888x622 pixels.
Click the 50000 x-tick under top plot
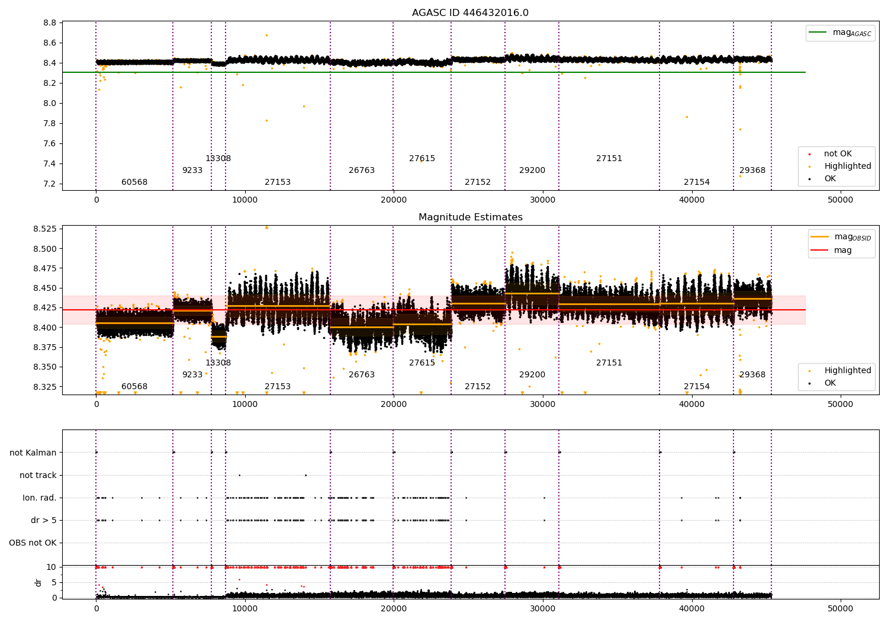[x=840, y=200]
